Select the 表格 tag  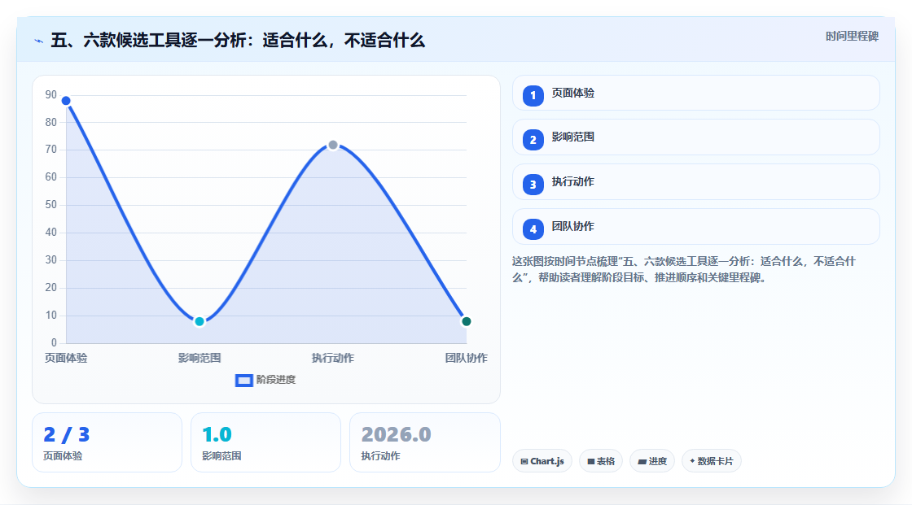[x=601, y=461]
